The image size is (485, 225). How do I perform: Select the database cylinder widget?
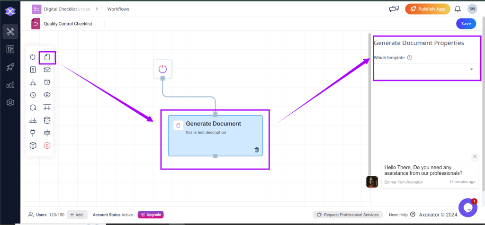click(x=47, y=120)
